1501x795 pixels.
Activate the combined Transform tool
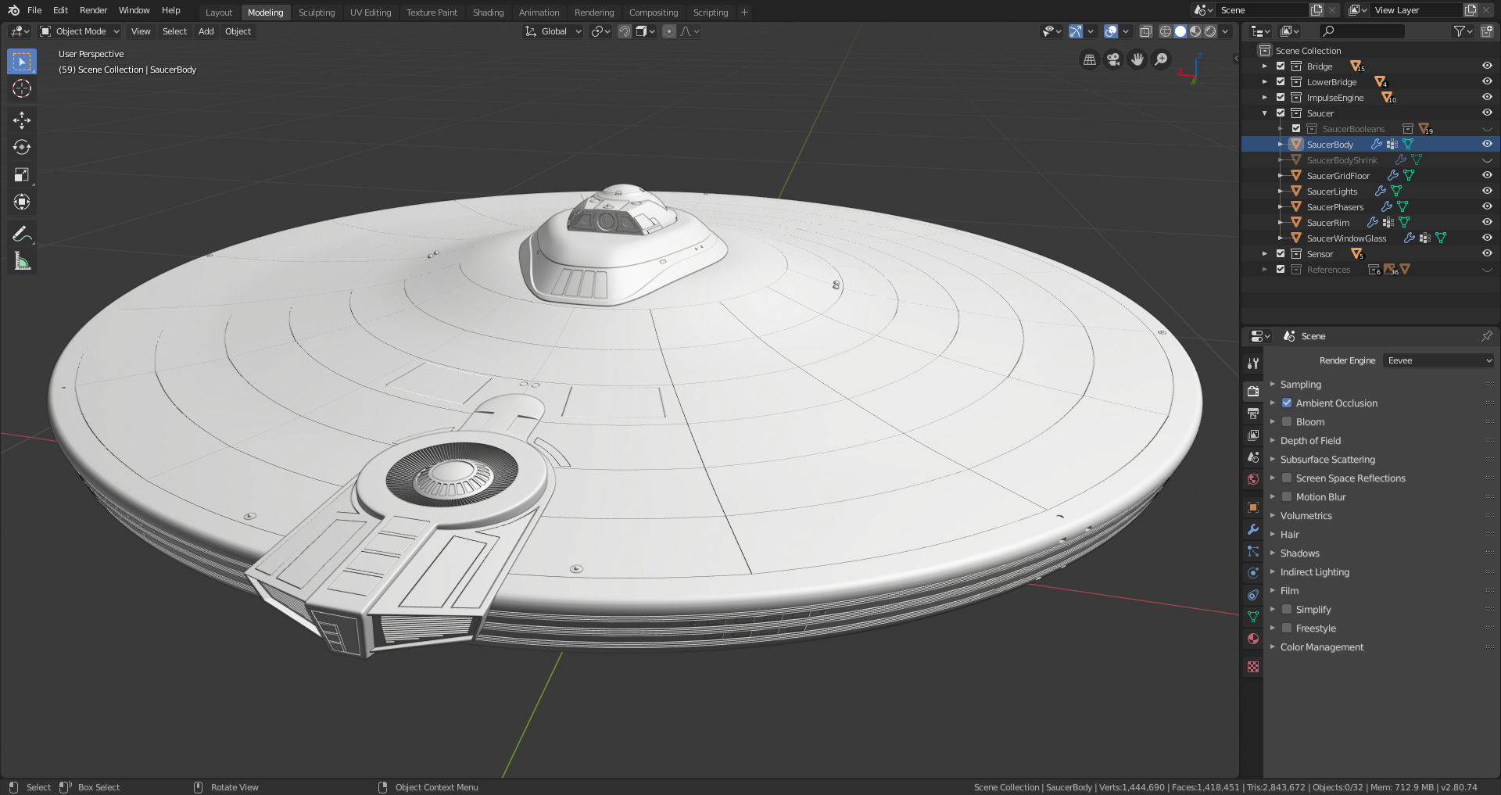22,202
